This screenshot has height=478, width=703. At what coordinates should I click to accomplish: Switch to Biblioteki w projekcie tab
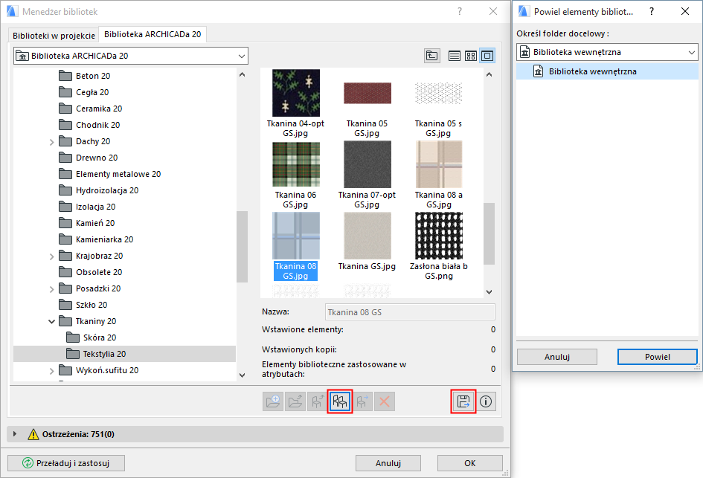(x=54, y=36)
